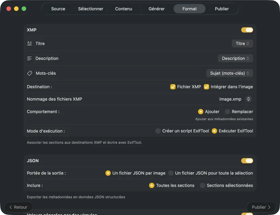
Task: Choose Créer un script ExifTool
Action: coord(158,131)
